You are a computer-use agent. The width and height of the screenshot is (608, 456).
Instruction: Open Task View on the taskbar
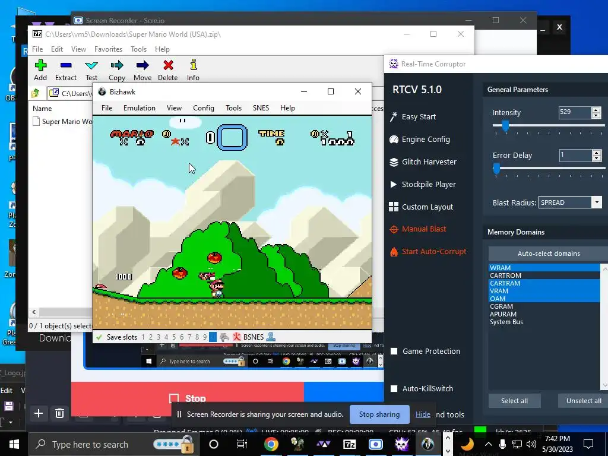pos(242,444)
